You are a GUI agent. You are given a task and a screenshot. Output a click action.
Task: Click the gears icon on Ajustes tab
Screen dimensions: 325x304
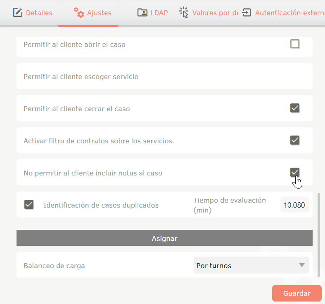78,13
